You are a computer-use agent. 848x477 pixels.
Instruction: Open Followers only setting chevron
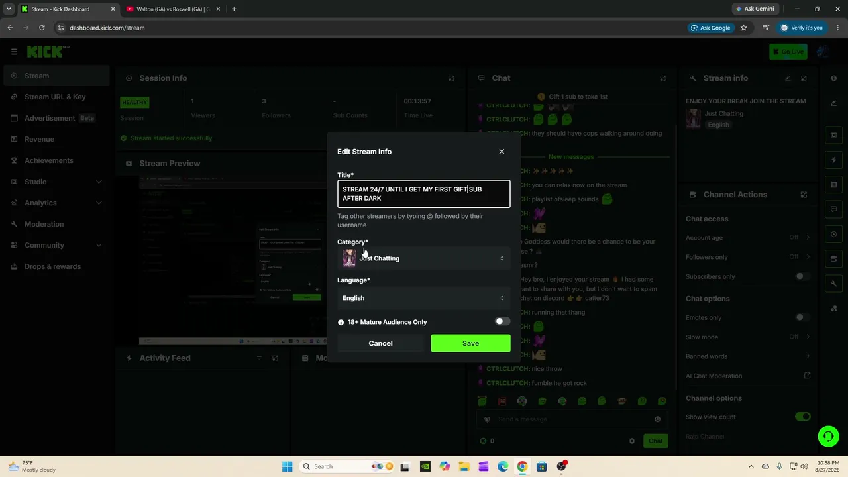808,257
